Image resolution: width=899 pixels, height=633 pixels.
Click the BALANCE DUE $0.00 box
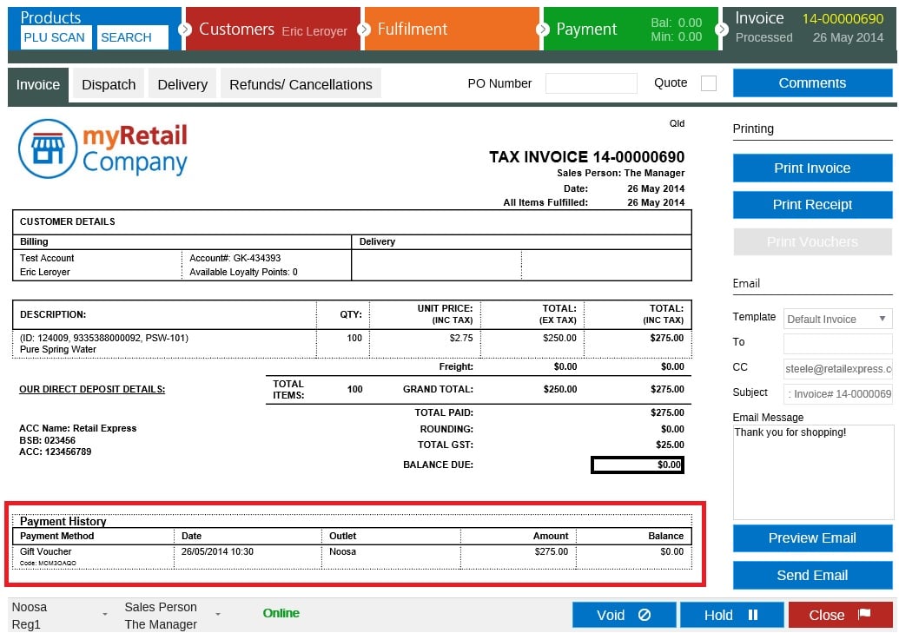(x=637, y=465)
